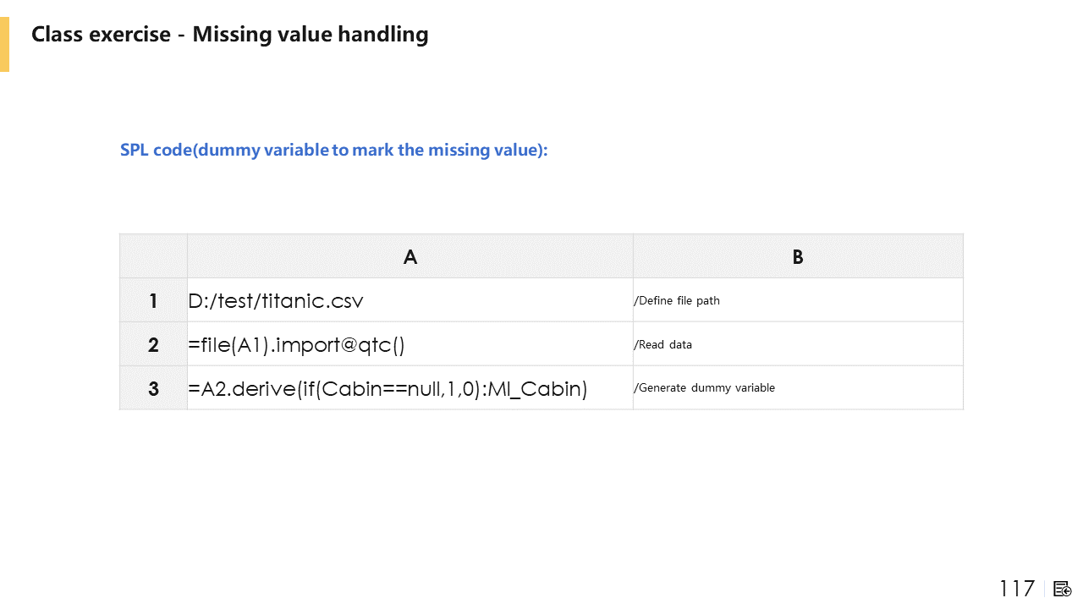Click the yellow accent bar beside the title
The width and height of the screenshot is (1083, 609).
(x=4, y=44)
